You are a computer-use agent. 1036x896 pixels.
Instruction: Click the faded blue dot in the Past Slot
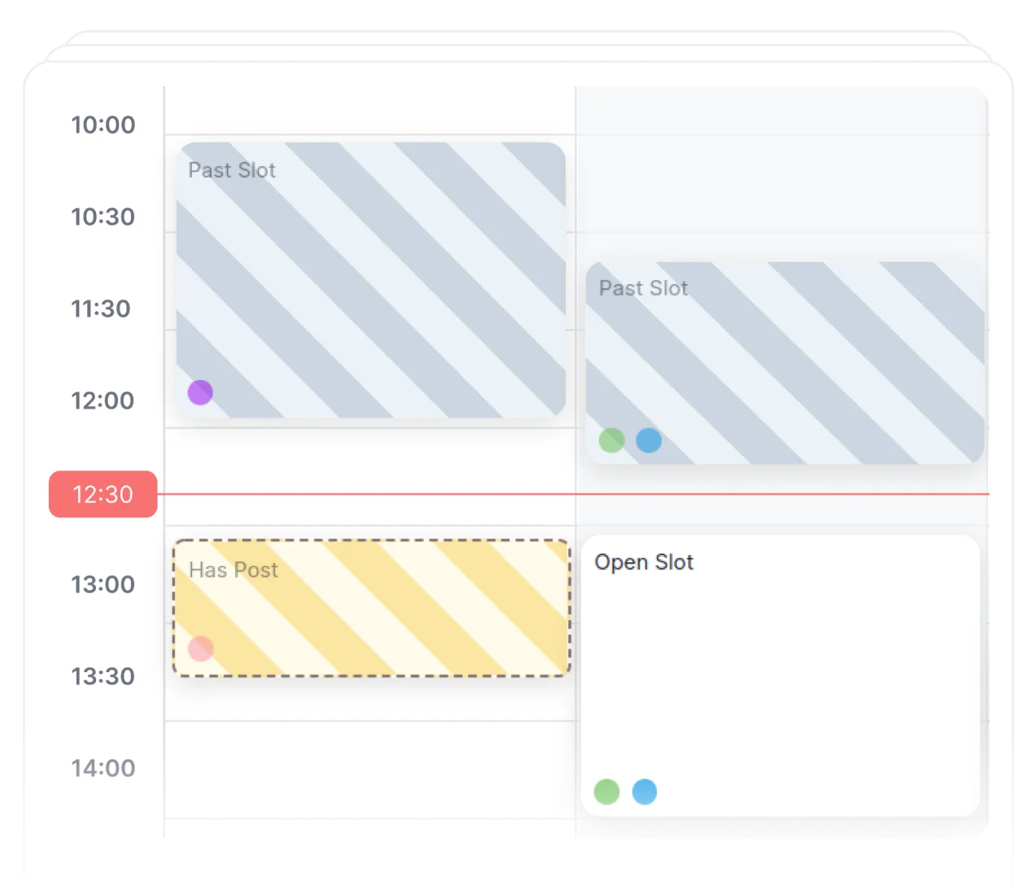pos(649,440)
